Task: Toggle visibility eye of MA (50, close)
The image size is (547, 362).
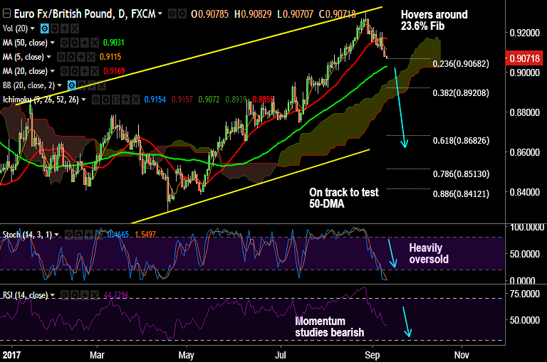Action: 64,43
